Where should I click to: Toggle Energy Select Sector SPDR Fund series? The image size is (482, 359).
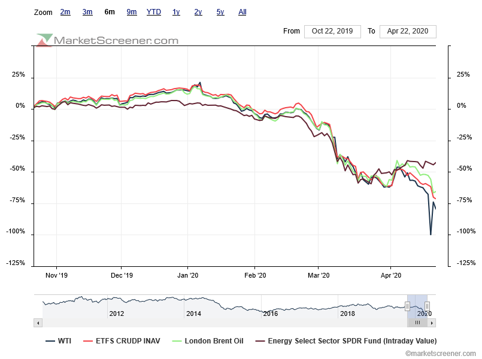(x=346, y=341)
